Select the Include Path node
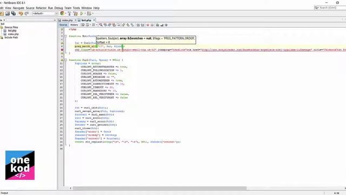This screenshot has height=195, width=346. pos(11,37)
